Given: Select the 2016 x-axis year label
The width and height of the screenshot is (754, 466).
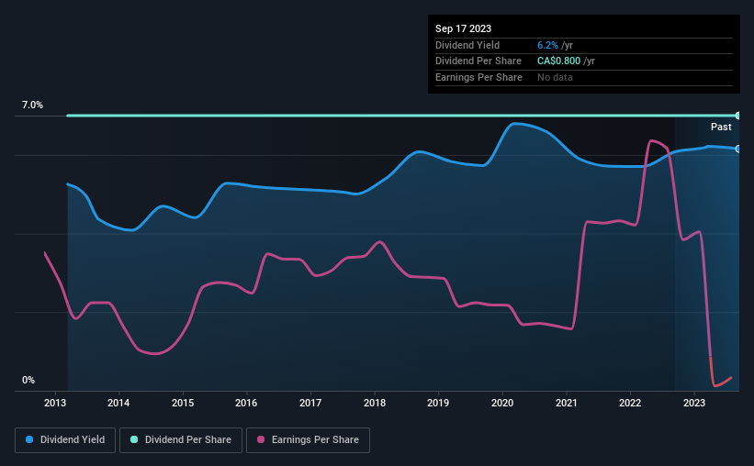Looking at the screenshot, I should [246, 403].
